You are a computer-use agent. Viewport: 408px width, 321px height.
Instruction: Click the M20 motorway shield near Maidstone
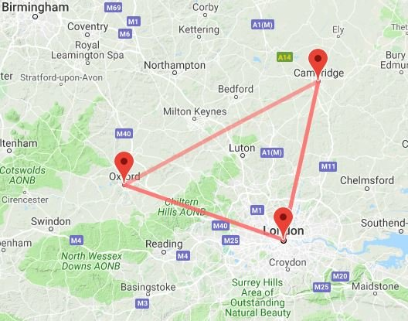click(340, 276)
